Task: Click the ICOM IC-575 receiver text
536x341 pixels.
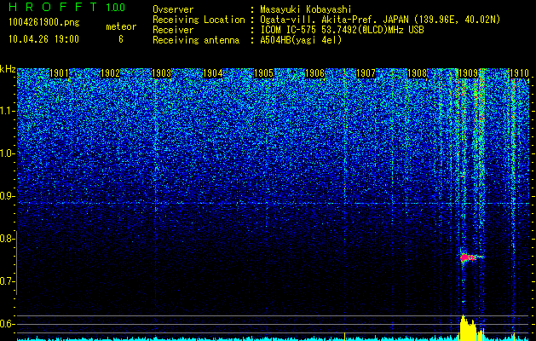Action: (342, 30)
